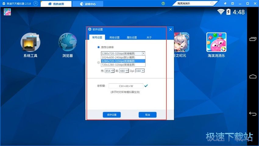Click the battery charging icon
Image resolution: width=259 pixels, height=146 pixels.
(229, 12)
